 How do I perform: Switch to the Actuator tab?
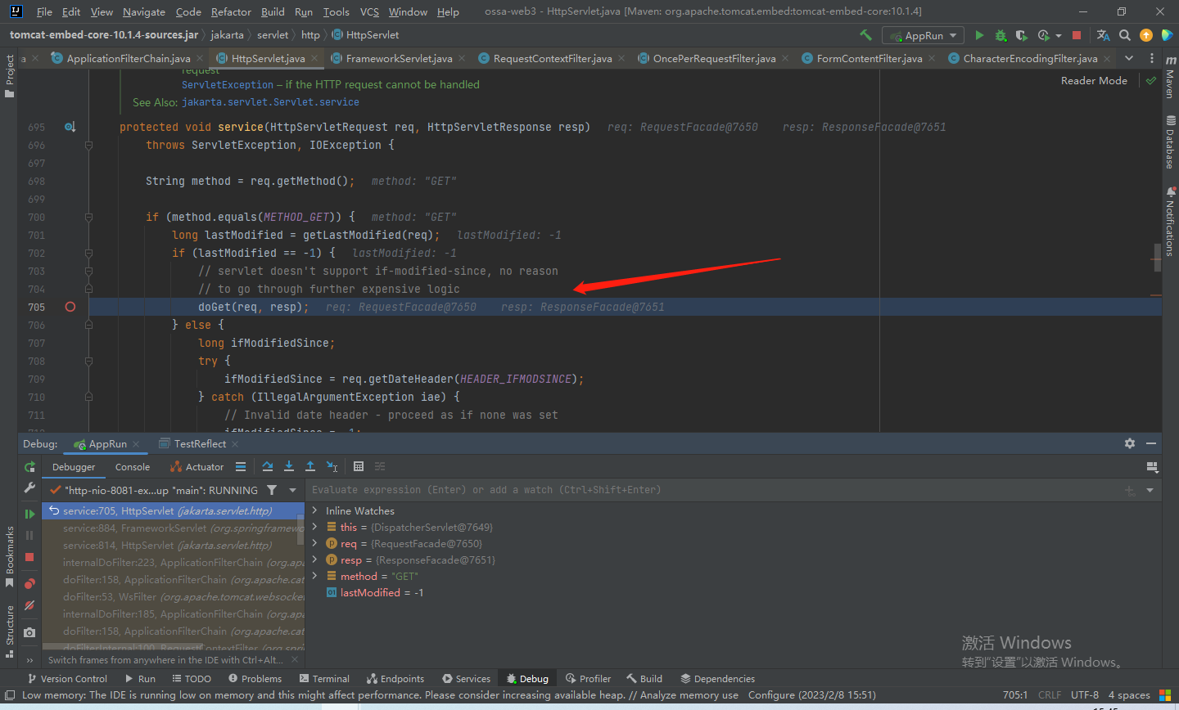pyautogui.click(x=196, y=467)
